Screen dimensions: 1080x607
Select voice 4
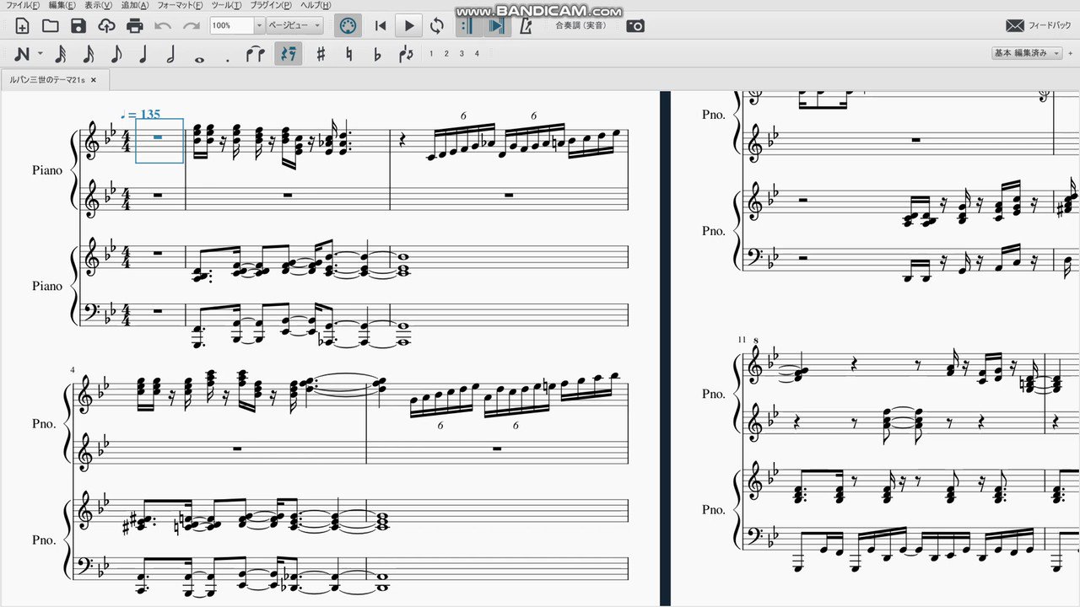(477, 54)
